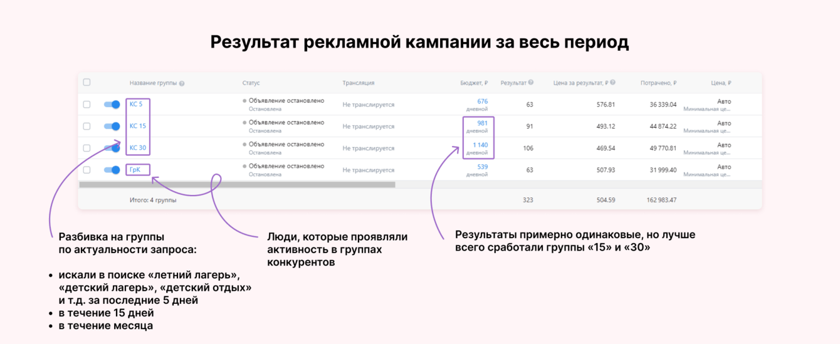Viewport: 840px width, 344px height.
Task: Open help icon next to Результат header
Action: point(531,83)
